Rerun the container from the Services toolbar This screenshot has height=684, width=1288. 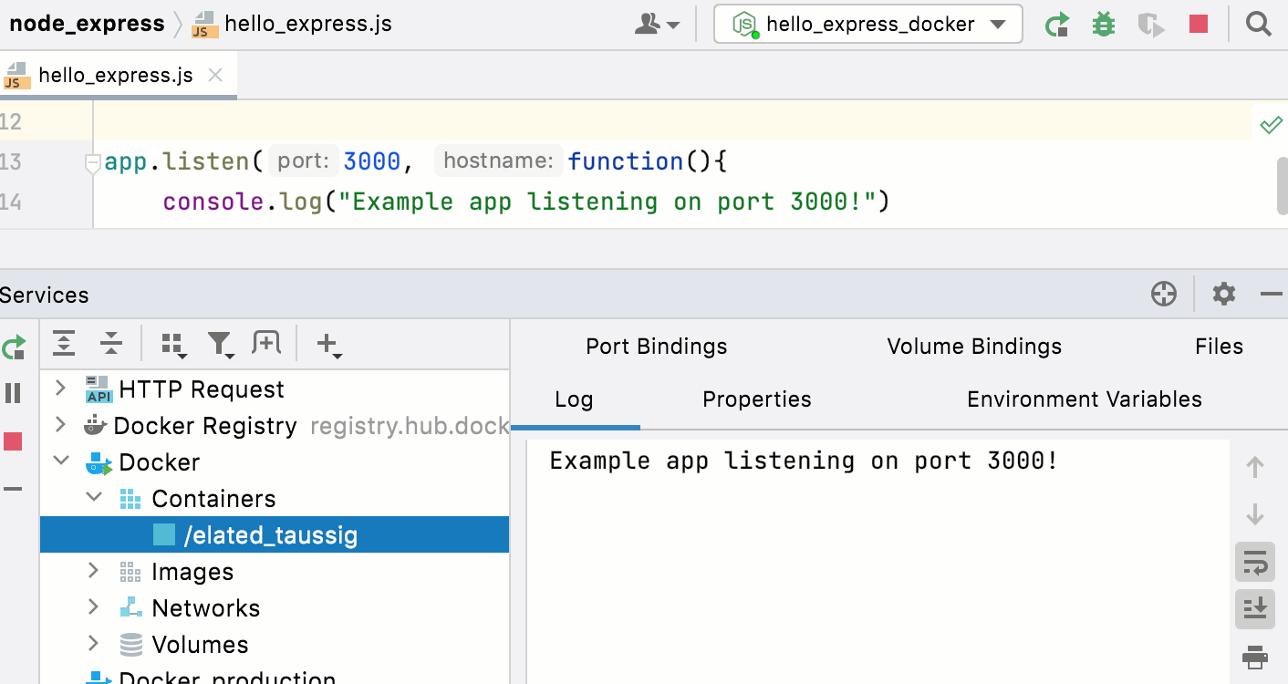coord(15,347)
